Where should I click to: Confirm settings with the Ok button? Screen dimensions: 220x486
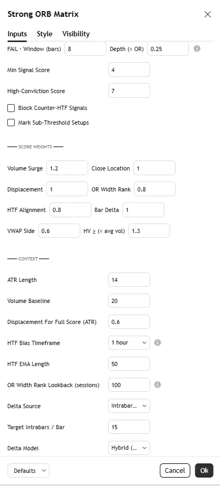coord(204,470)
